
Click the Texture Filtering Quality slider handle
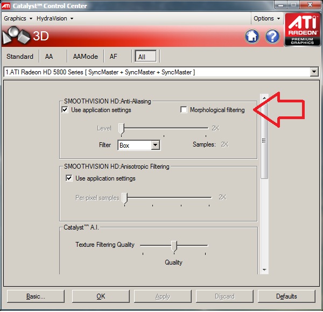(174, 246)
